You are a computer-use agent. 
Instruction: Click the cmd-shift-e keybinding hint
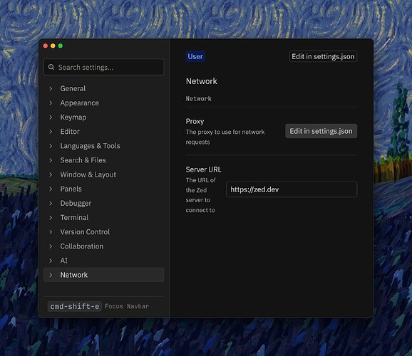75,306
